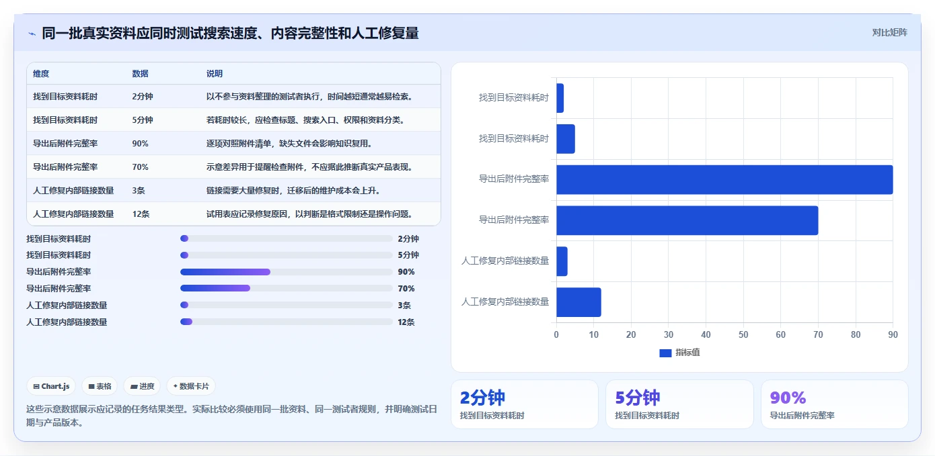Click the shortest chart bar at top
Screen dimensions: 935x456
(x=560, y=98)
